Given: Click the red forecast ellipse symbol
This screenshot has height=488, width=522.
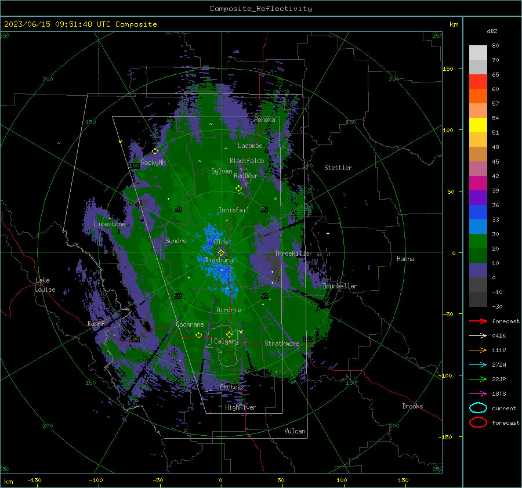Looking at the screenshot, I should 478,422.
